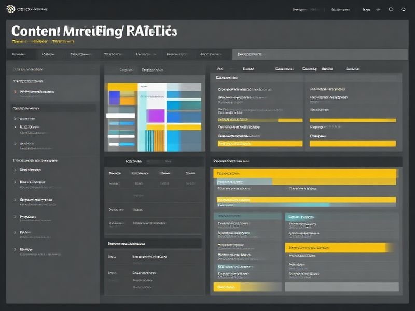The width and height of the screenshot is (415, 311).
Task: Open the first tab in the tab bar
Action: pyautogui.click(x=19, y=54)
